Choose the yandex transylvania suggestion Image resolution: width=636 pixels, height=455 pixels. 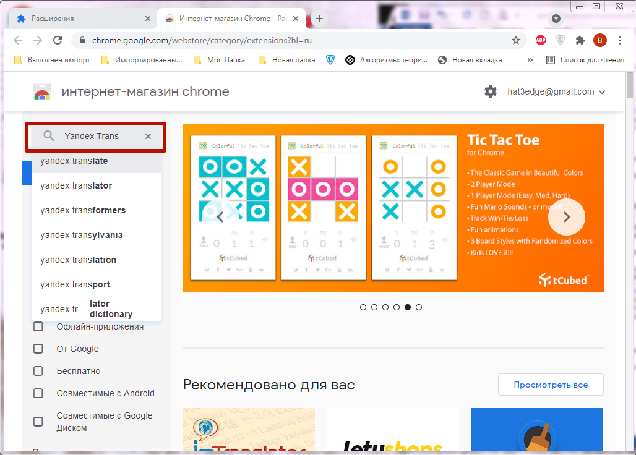97,235
